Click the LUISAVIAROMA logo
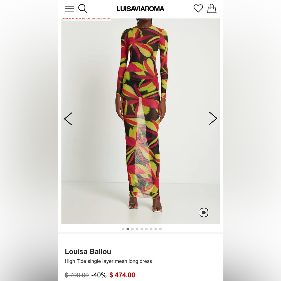The width and height of the screenshot is (281, 281). pyautogui.click(x=140, y=9)
